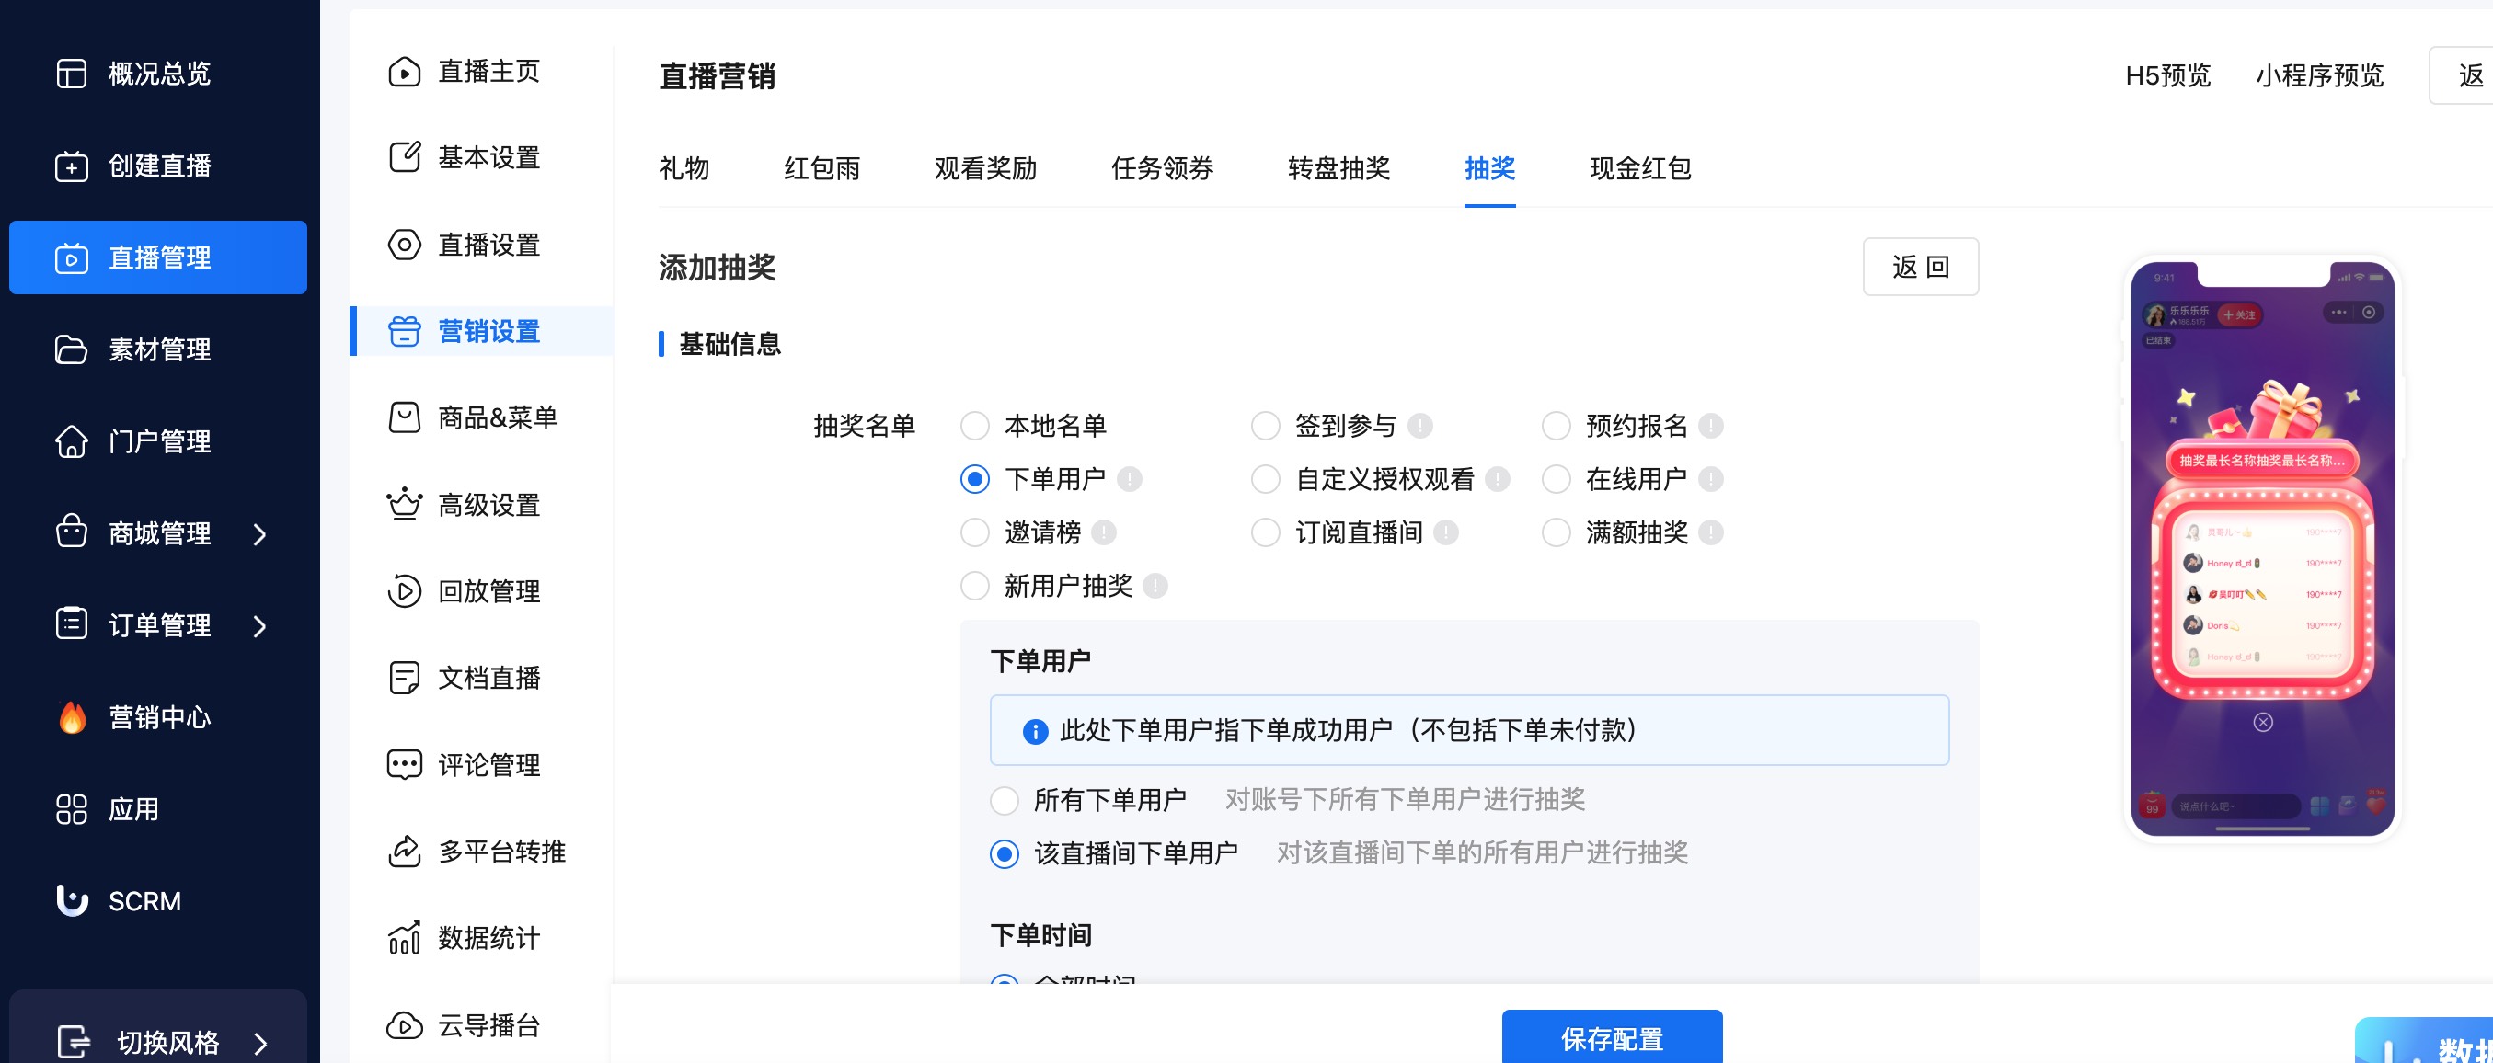The width and height of the screenshot is (2493, 1063).
Task: Click the 保存配置 button
Action: click(x=1612, y=1038)
